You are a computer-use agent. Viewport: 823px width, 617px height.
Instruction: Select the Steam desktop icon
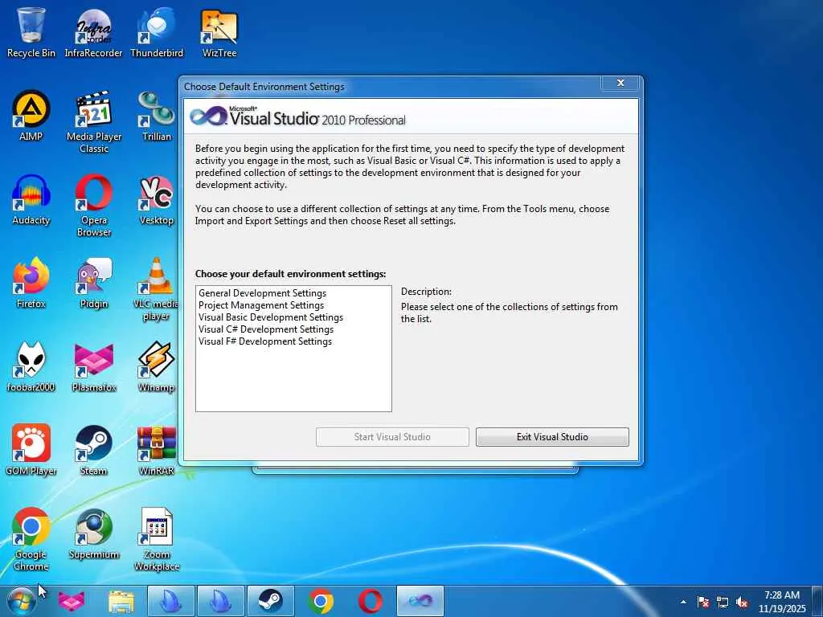coord(94,450)
